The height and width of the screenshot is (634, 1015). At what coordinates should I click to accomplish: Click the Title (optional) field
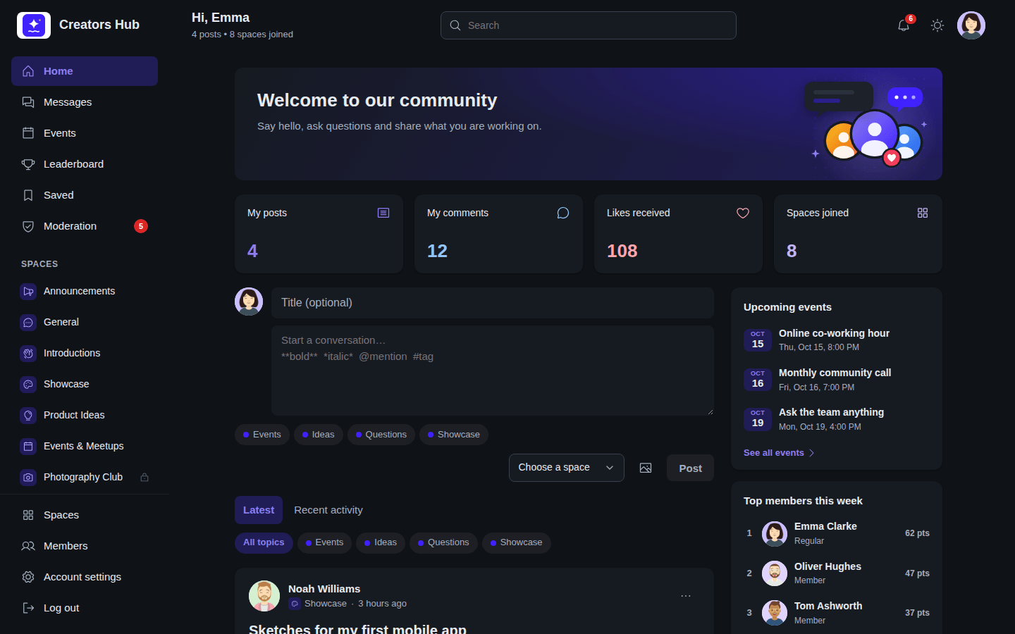(x=493, y=303)
